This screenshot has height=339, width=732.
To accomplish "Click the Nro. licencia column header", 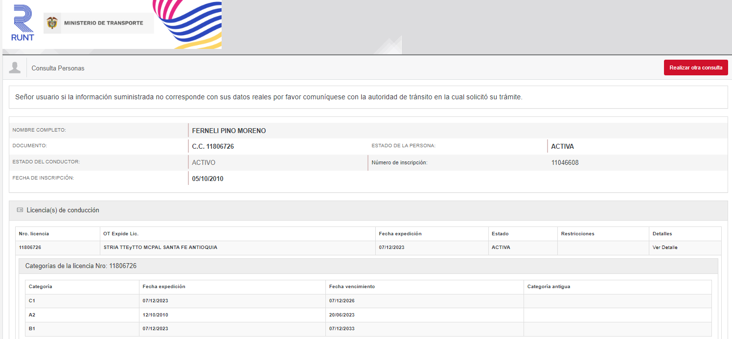I will click(34, 234).
